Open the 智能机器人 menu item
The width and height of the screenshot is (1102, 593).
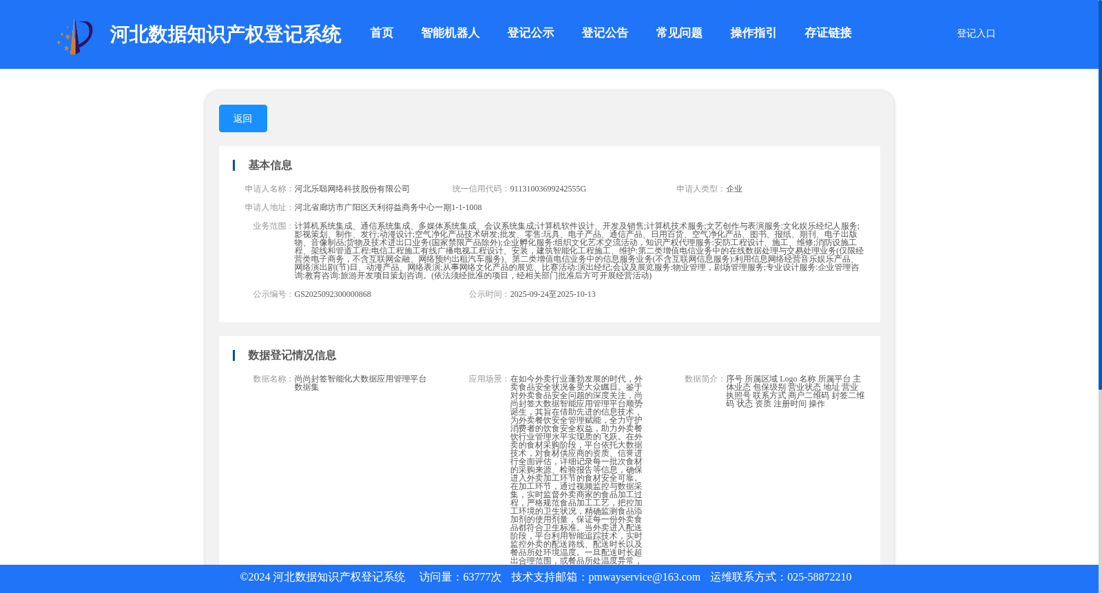(x=450, y=33)
